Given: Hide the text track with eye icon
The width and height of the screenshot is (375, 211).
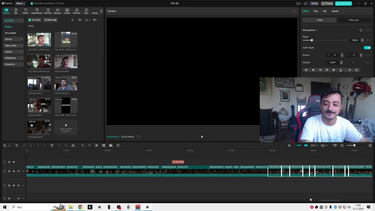Looking at the screenshot, I should click(14, 162).
